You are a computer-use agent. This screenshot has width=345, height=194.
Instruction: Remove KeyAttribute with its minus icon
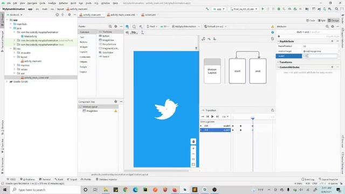click(x=337, y=41)
